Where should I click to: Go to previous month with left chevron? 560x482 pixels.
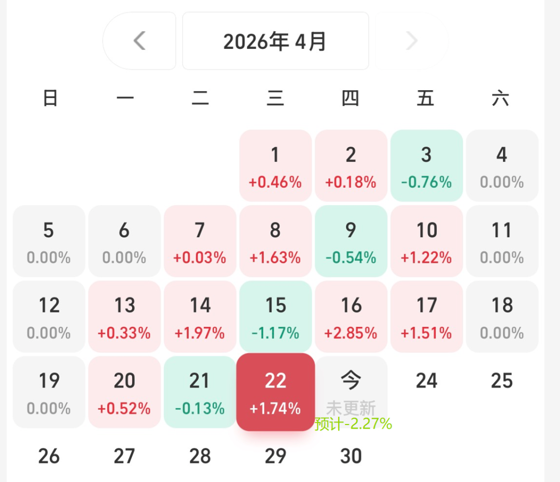pos(139,41)
